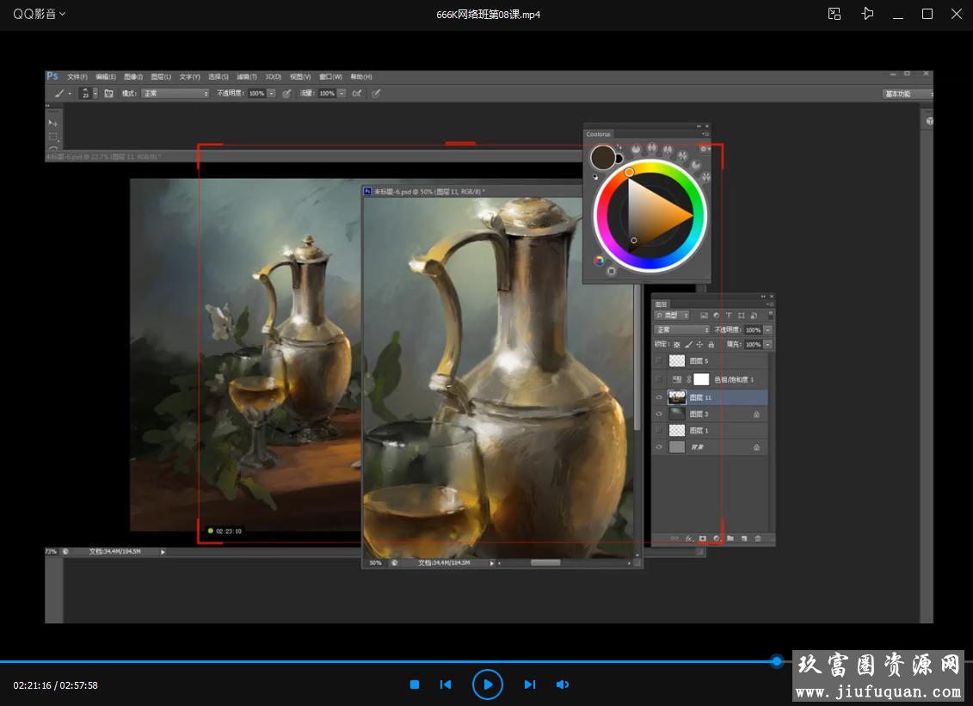Click the foreground color swatch in Coolorus

click(x=602, y=157)
